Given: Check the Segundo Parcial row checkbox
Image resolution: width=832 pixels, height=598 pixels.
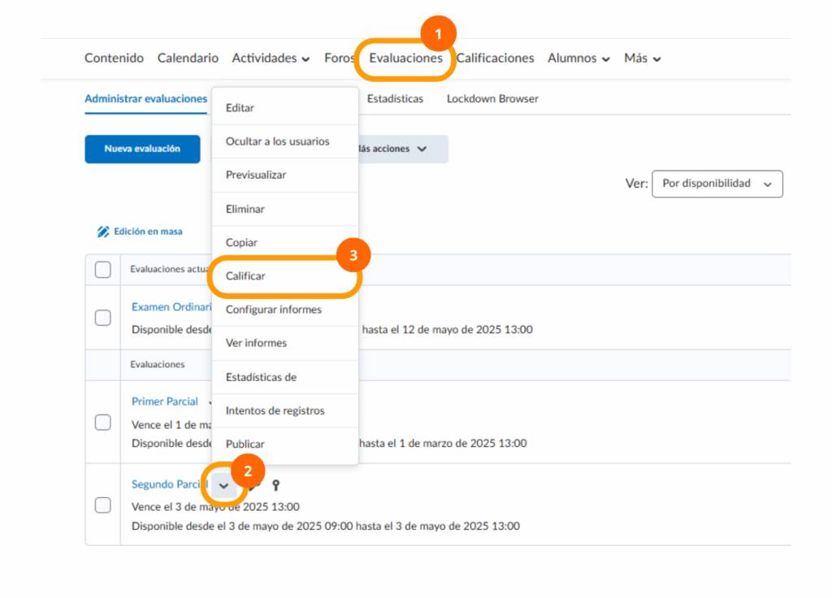Looking at the screenshot, I should (103, 505).
